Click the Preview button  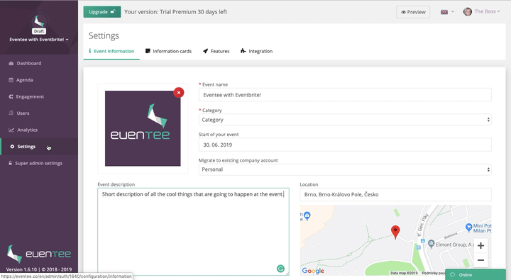click(x=413, y=12)
